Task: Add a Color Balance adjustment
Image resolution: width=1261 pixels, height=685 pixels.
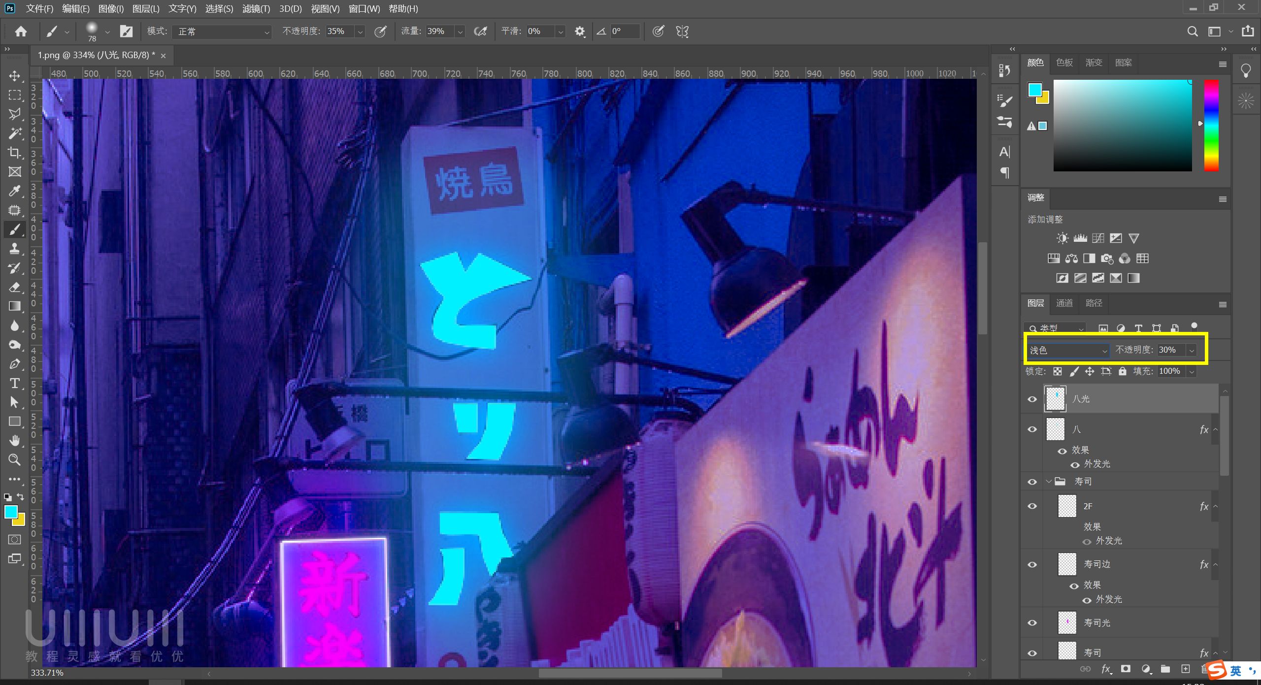Action: click(x=1071, y=259)
